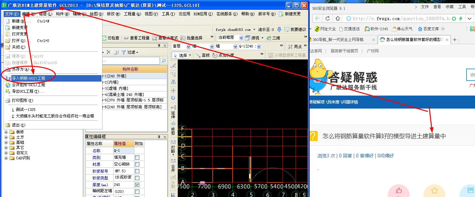This screenshot has width=475, height=197.
Task: Click the 批量选择 batch select icon
Action: pyautogui.click(x=183, y=38)
